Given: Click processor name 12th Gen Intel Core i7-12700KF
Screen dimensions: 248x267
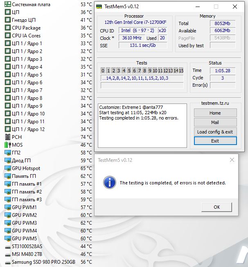Looking at the screenshot, I should pos(135,22).
